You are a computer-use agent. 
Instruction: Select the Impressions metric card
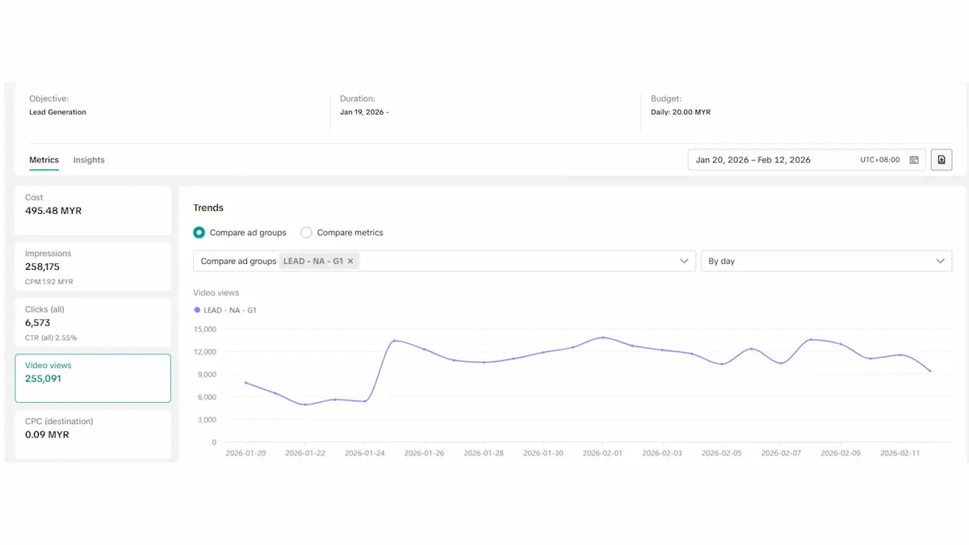93,266
